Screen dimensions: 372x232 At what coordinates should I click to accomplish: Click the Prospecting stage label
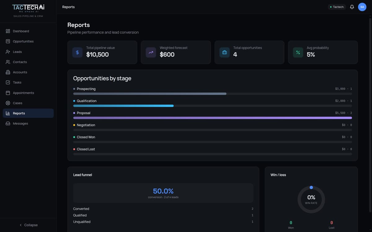click(x=86, y=89)
